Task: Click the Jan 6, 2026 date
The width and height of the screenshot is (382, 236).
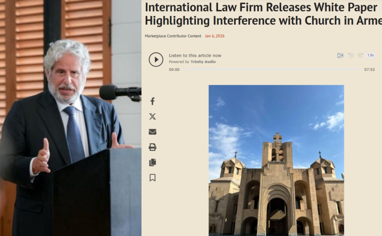Action: [215, 36]
